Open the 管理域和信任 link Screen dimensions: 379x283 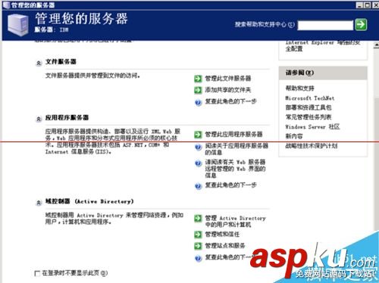point(222,235)
